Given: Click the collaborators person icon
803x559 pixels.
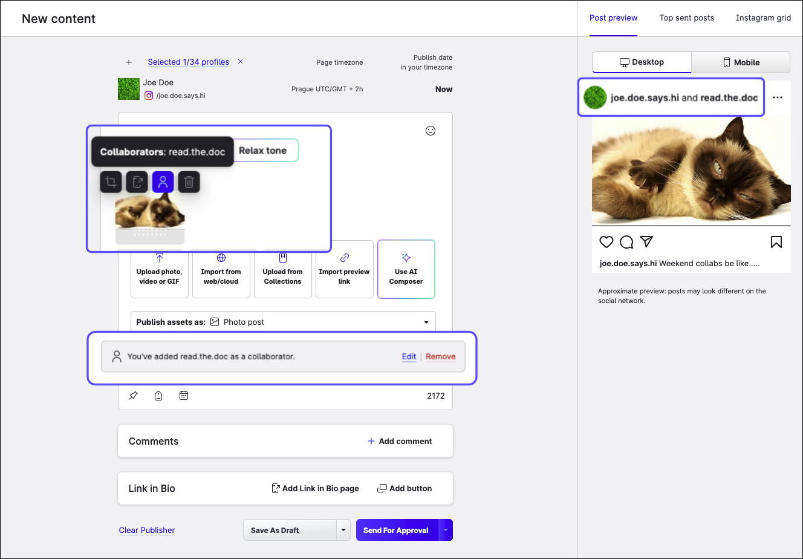Looking at the screenshot, I should click(163, 182).
